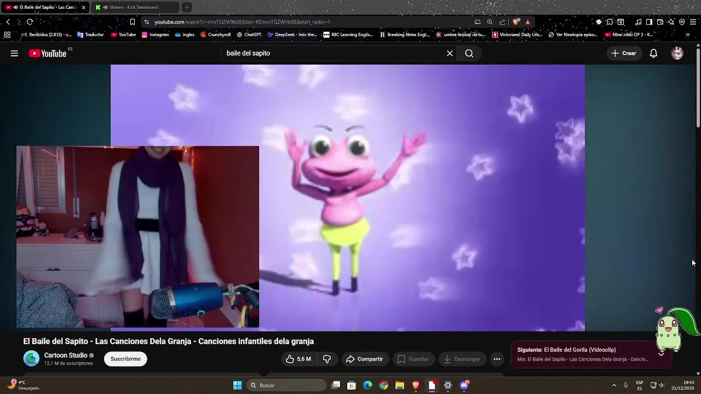Click the video title text
Screen dimensions: 701x394
tap(168, 341)
